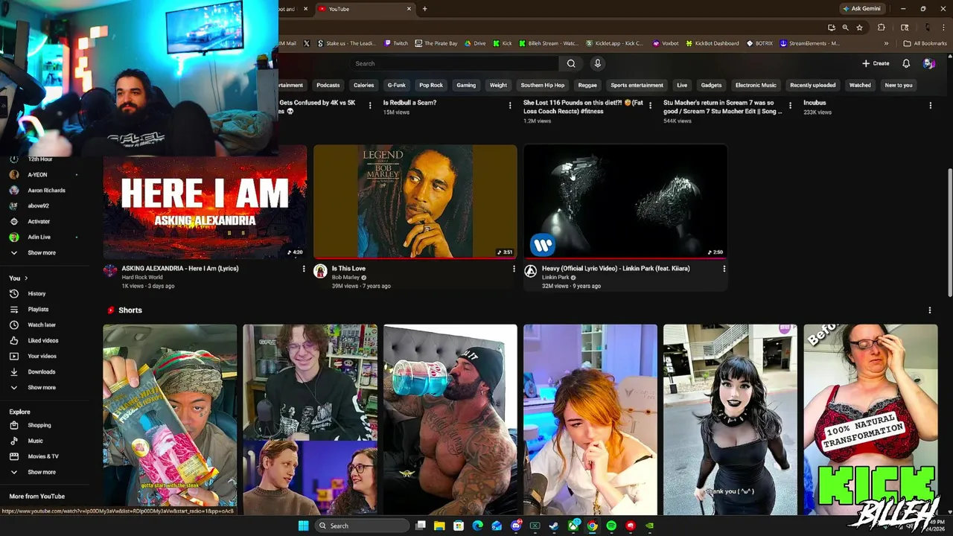Open Discord from the taskbar

[516, 526]
